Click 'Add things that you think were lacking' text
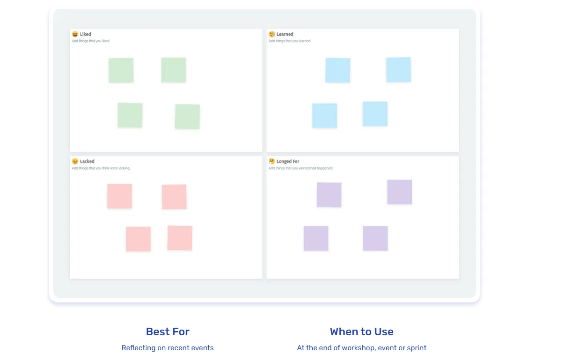 [x=101, y=168]
